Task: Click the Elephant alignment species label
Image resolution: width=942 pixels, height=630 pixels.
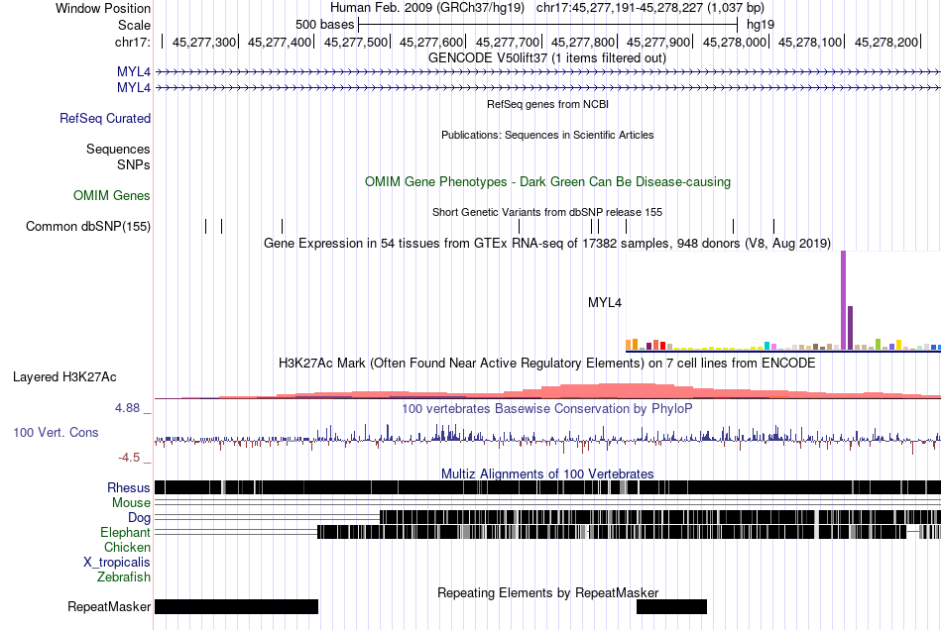Action: pos(126,532)
